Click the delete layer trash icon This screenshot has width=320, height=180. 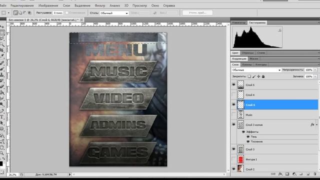[315, 174]
